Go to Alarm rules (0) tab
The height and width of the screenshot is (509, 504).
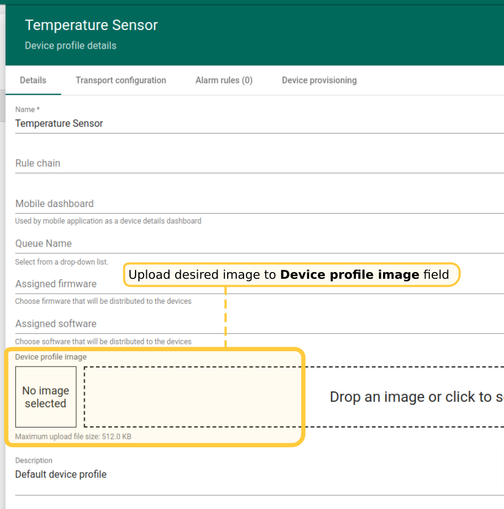(x=224, y=80)
